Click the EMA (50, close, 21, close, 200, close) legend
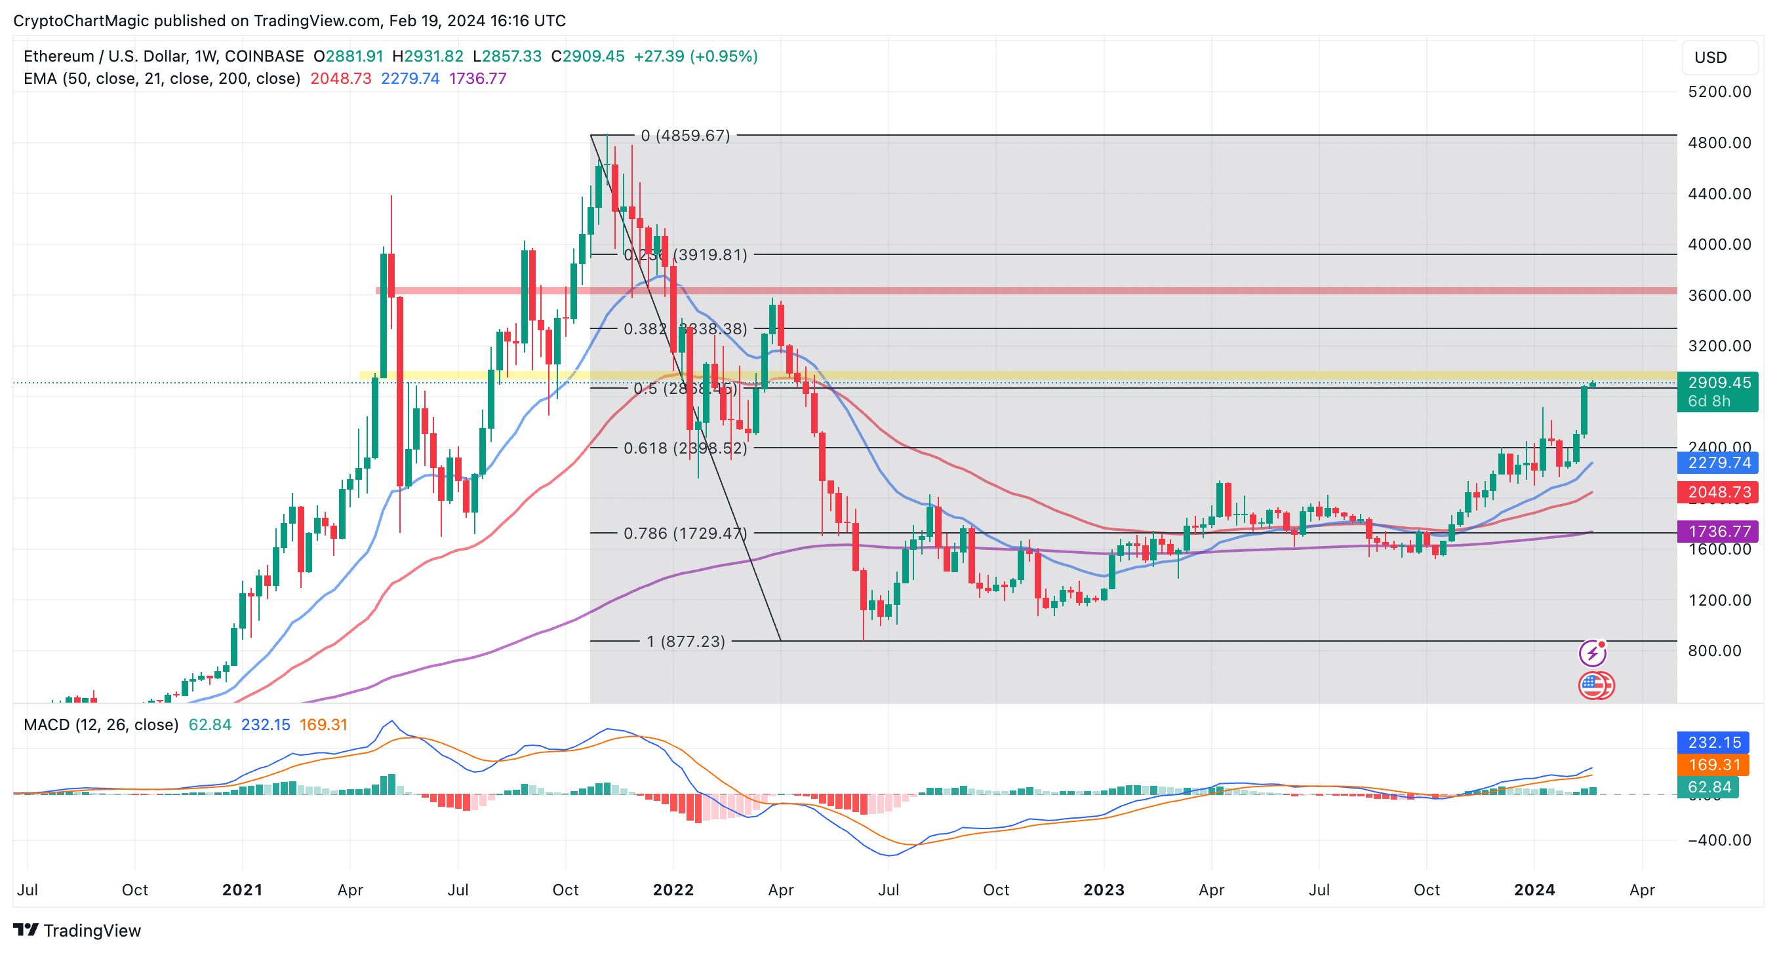The width and height of the screenshot is (1777, 953). coord(162,79)
